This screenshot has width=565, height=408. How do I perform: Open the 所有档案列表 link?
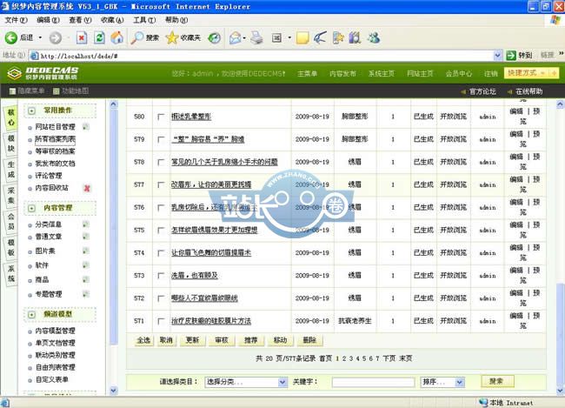(x=55, y=139)
